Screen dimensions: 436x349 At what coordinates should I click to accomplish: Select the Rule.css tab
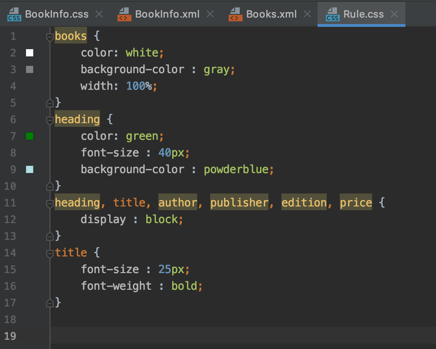coord(361,14)
